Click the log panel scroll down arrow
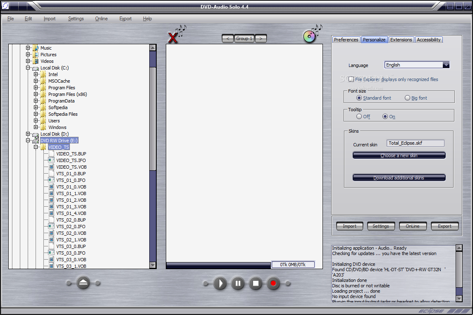The width and height of the screenshot is (473, 315). click(x=459, y=298)
